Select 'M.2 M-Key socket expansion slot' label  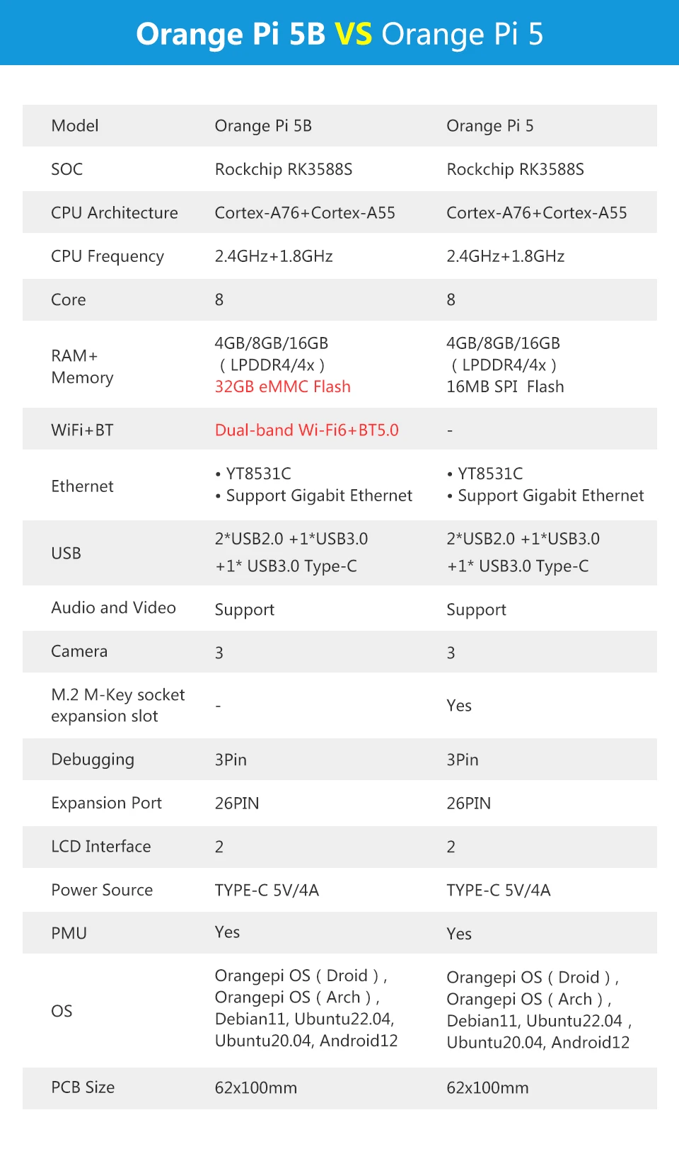point(118,705)
